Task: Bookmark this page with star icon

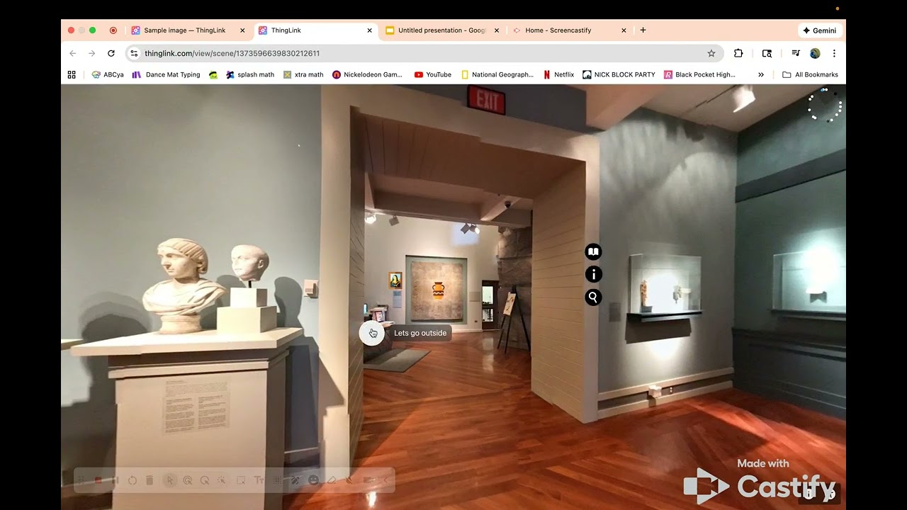Action: (x=711, y=53)
